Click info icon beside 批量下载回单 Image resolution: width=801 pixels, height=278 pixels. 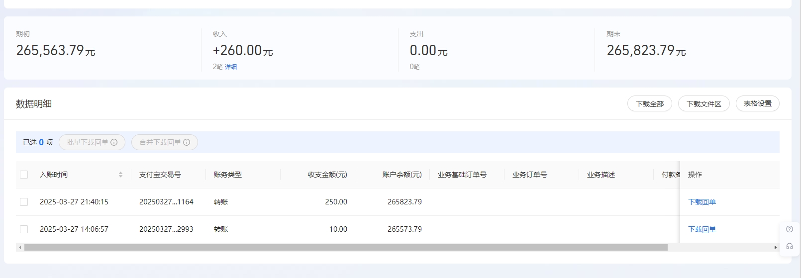[x=114, y=142]
